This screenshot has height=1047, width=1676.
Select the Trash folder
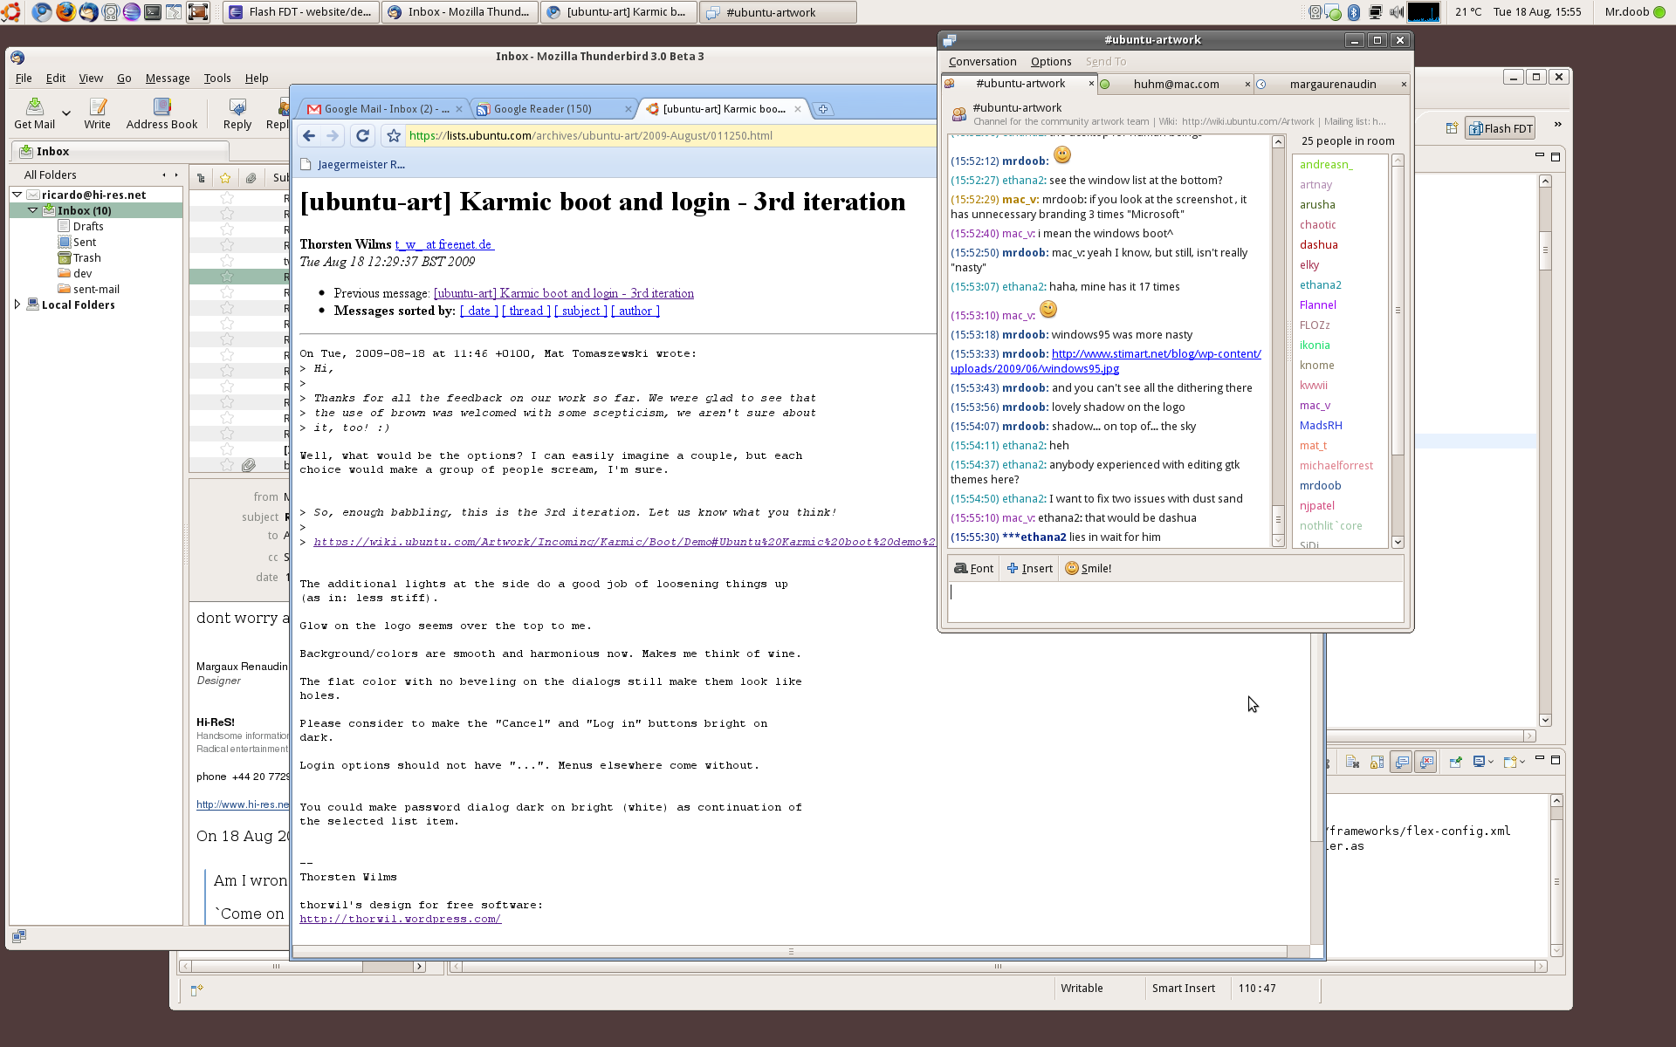(x=86, y=257)
